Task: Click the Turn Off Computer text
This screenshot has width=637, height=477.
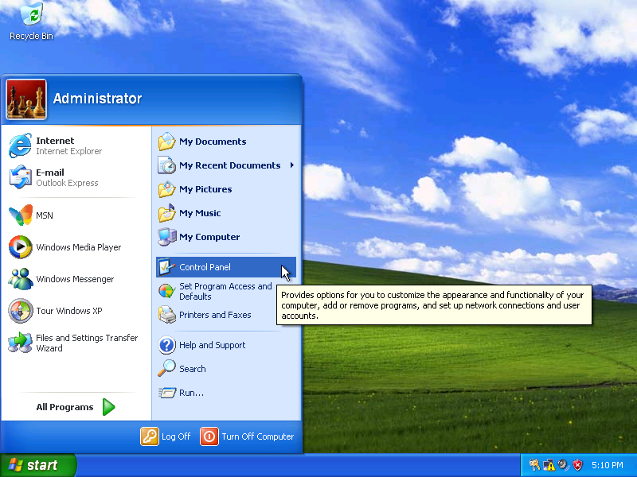Action: point(257,436)
